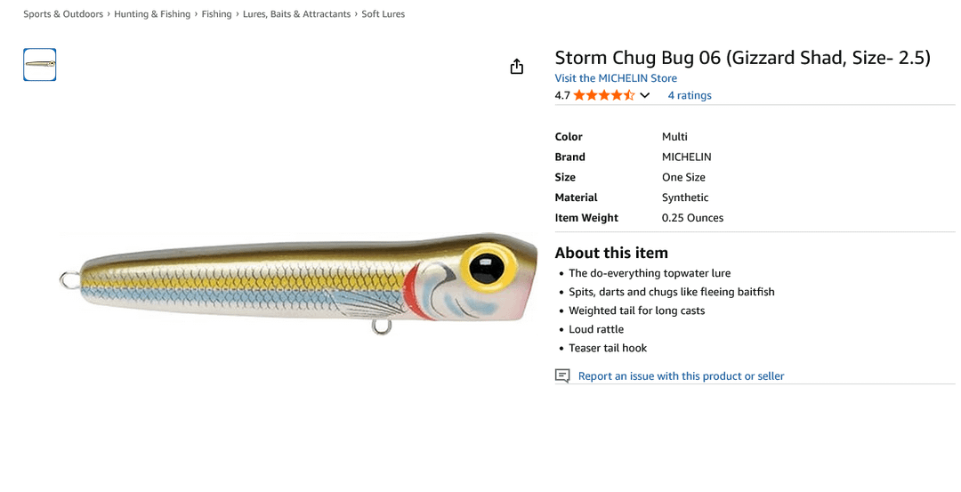Click Report an issue with this product

[x=681, y=376]
